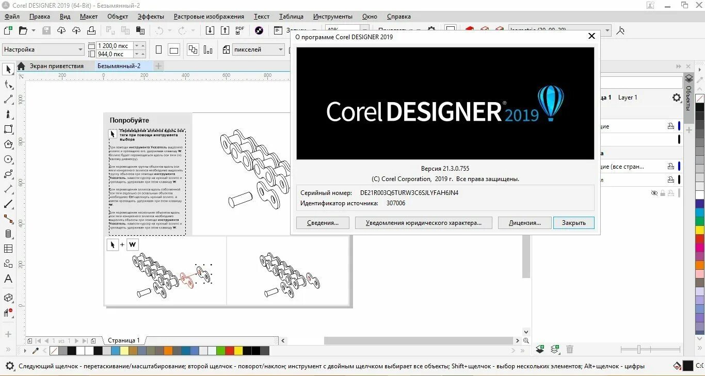Select the Ellipse tool in toolbox

coord(8,159)
